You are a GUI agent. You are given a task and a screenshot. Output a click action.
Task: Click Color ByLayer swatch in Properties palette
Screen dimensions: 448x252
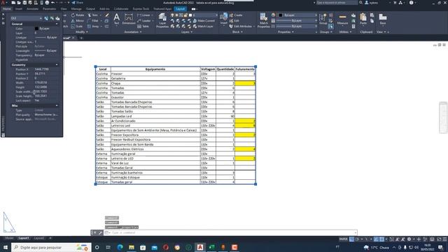pyautogui.click(x=36, y=29)
